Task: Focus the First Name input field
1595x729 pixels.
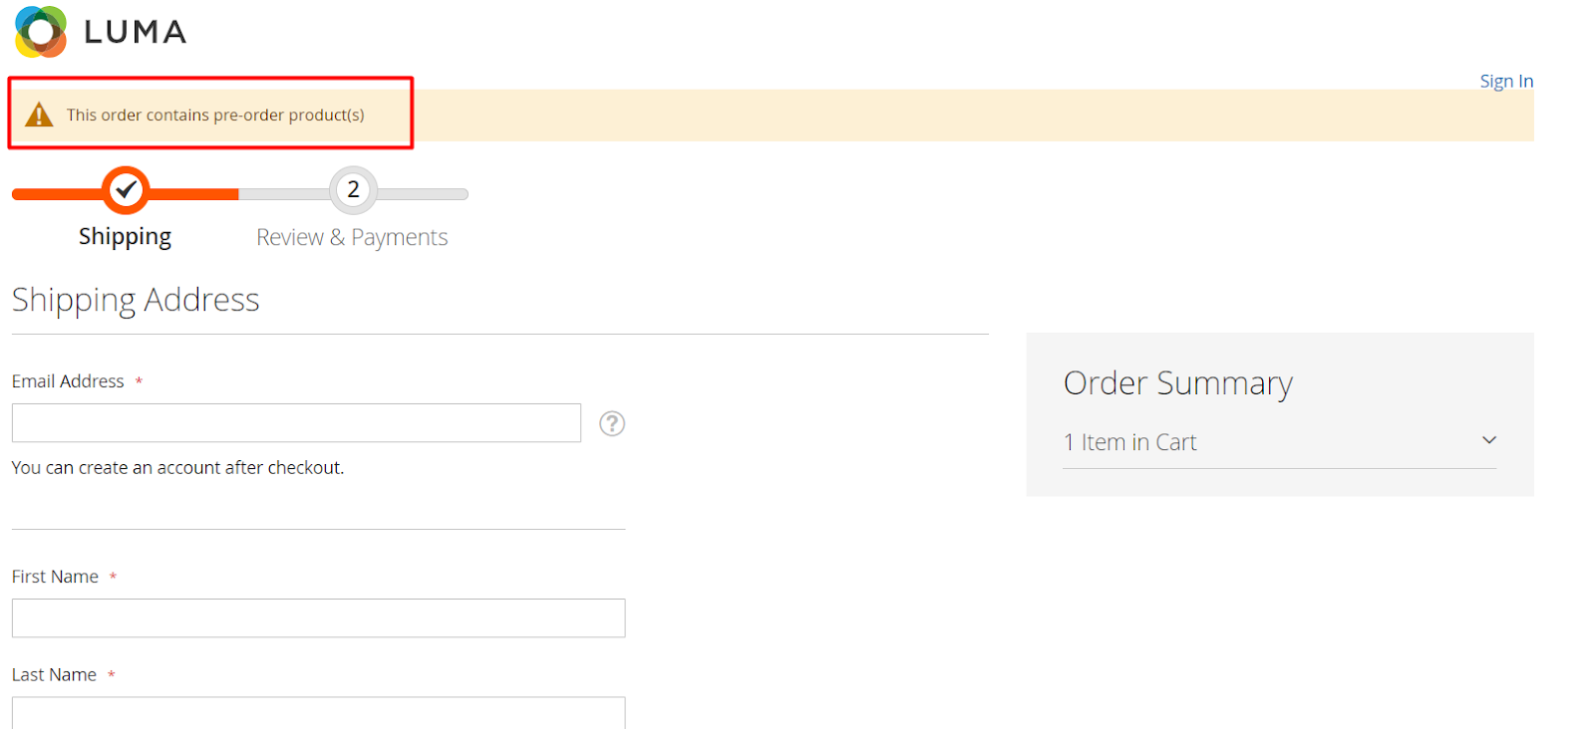Action: [318, 618]
